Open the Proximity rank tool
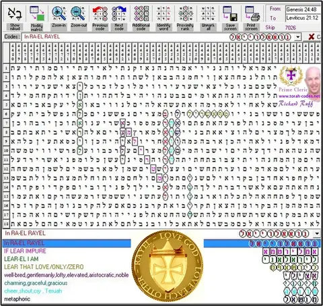Image resolution: width=323 pixels, height=306 pixels. pyautogui.click(x=185, y=13)
